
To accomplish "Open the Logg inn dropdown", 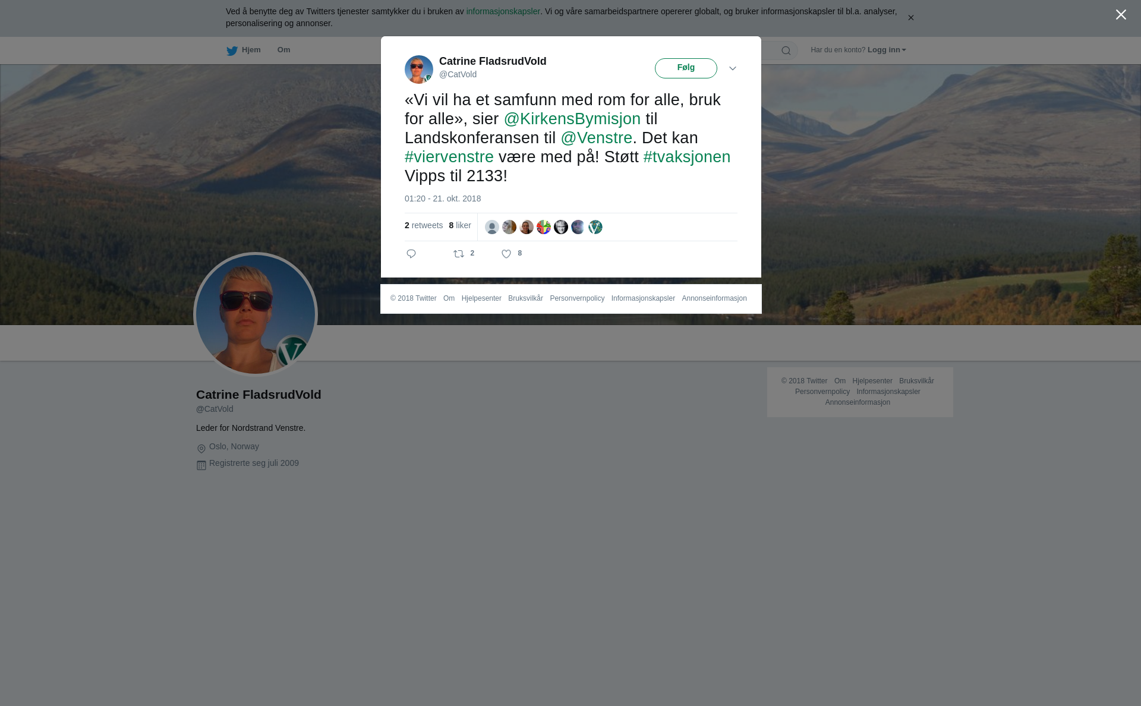I will tap(887, 50).
